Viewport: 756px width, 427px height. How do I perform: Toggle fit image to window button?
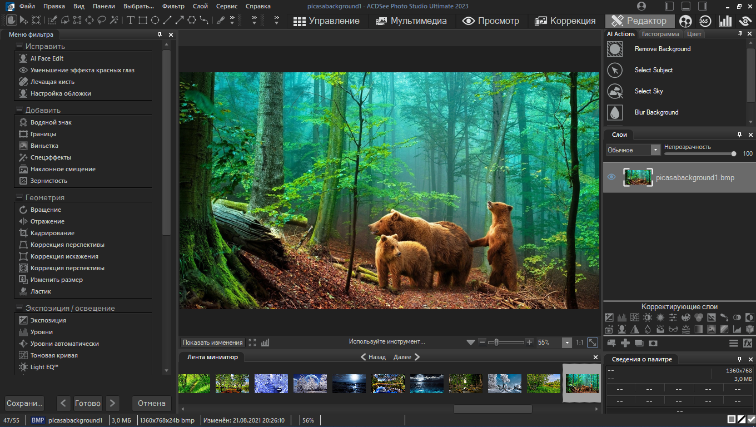point(593,342)
